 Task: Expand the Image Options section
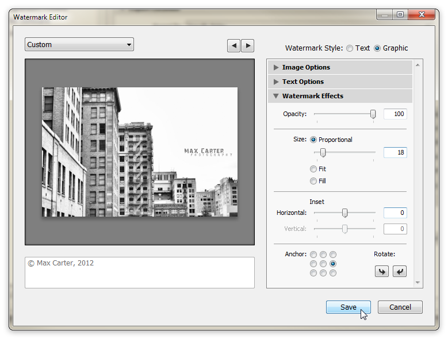click(340, 67)
